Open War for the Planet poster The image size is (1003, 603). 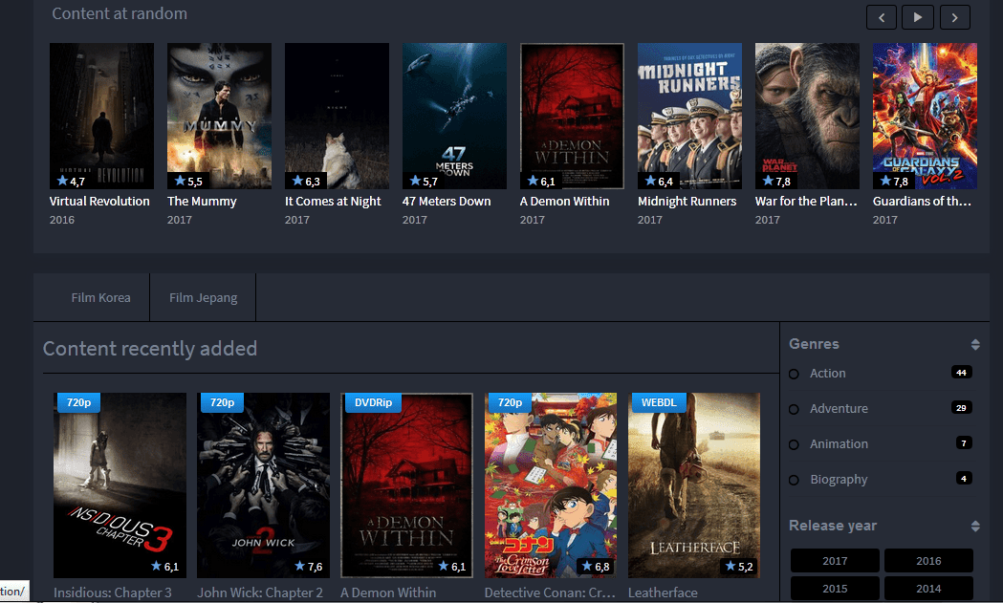(x=807, y=116)
